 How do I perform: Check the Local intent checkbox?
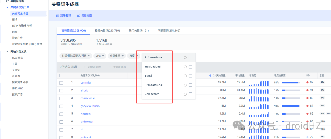pyautogui.click(x=190, y=76)
